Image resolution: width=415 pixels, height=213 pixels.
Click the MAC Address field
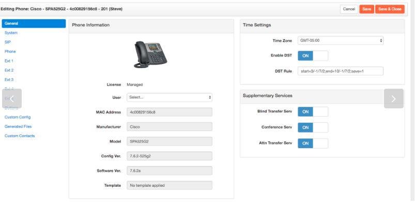[x=170, y=112]
